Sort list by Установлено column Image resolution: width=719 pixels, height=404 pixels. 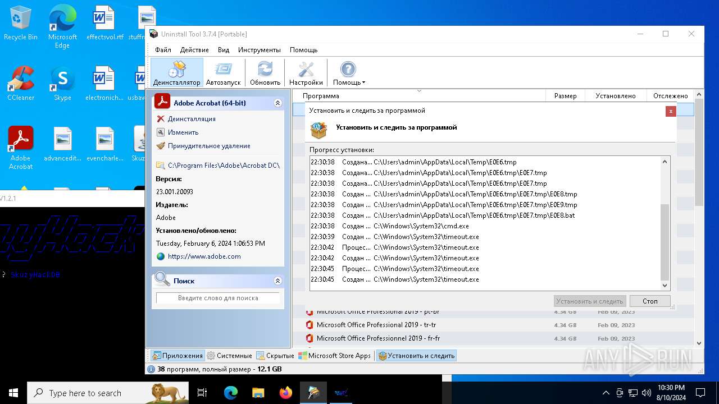coord(616,96)
